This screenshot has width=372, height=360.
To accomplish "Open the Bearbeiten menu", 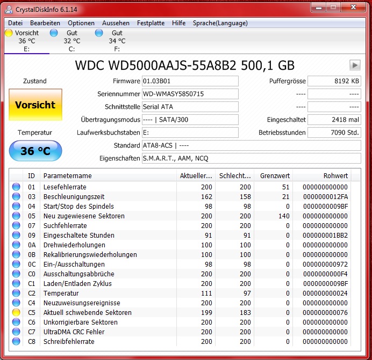I will point(45,23).
